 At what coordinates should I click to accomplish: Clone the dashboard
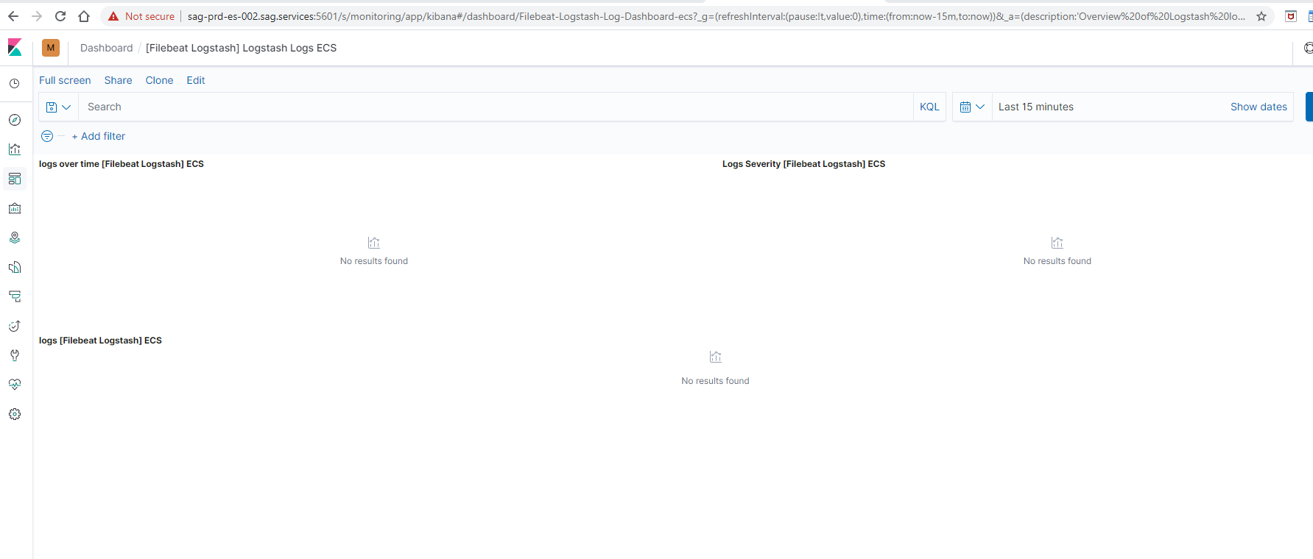click(159, 80)
